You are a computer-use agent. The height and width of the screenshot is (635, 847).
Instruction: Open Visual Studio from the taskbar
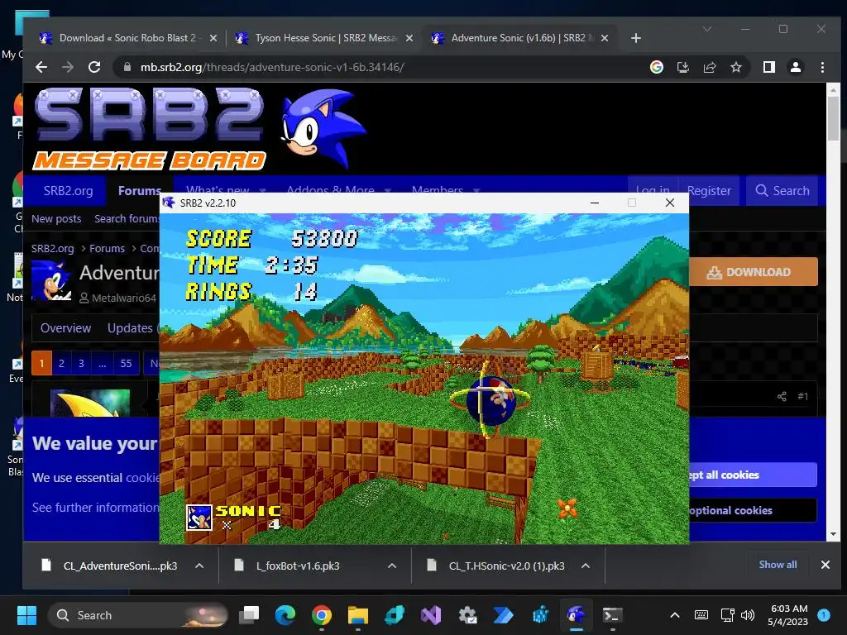[x=431, y=615]
